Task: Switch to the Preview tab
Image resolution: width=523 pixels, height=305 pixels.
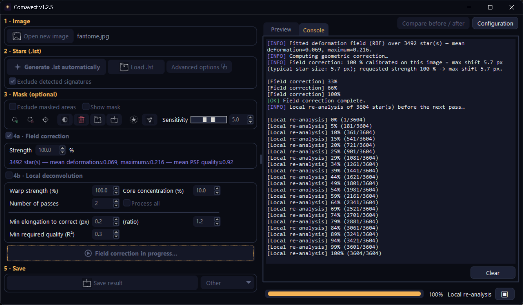Action: 281,29
